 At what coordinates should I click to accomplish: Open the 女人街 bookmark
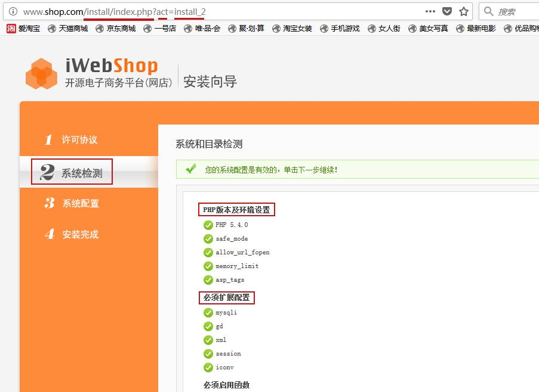[384, 29]
